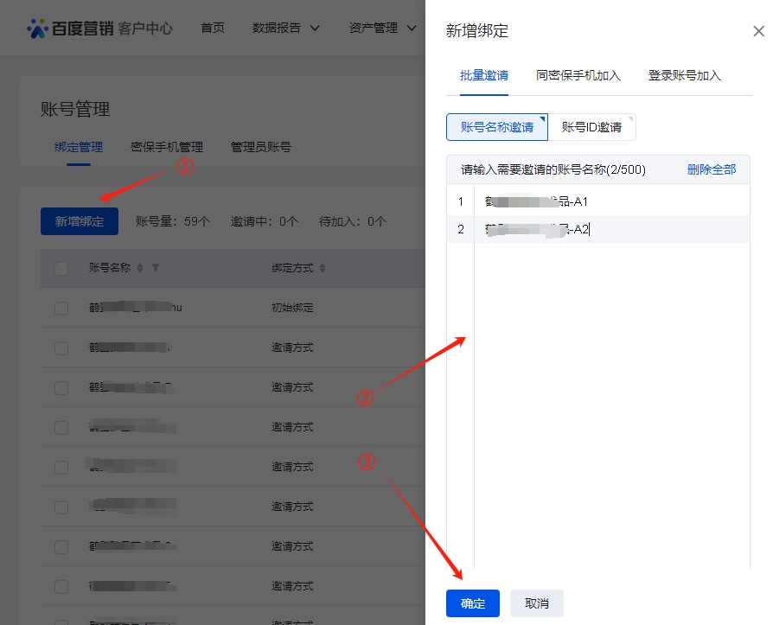Sort by 绑定方式 column sort arrows
Image resolution: width=773 pixels, height=625 pixels.
click(323, 268)
